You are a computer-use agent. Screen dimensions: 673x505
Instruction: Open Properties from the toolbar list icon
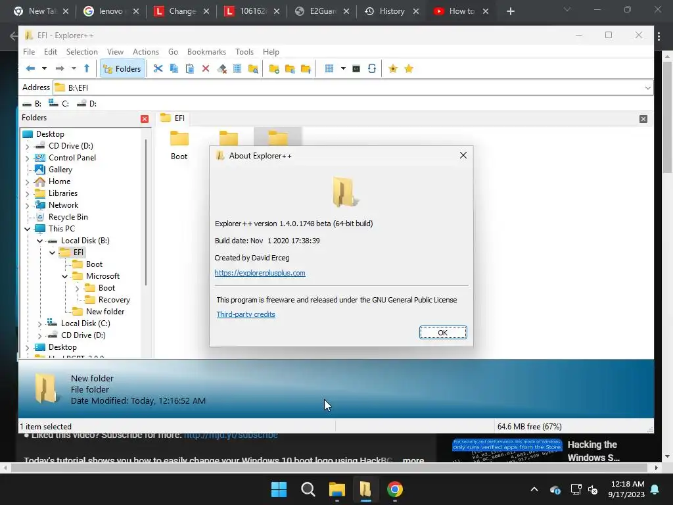[x=237, y=68]
